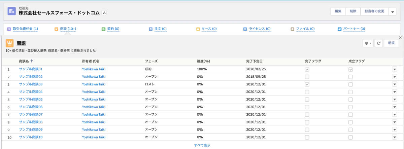Click the ファイル related list icon

(292, 29)
